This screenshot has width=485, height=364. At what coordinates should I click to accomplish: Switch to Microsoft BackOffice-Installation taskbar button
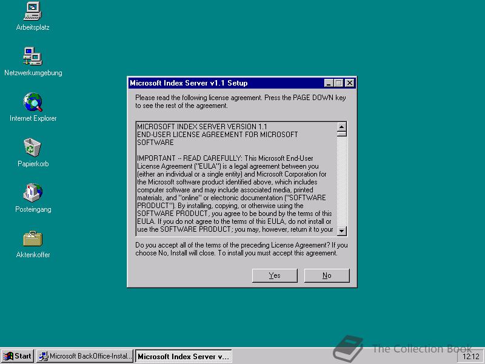(85, 356)
